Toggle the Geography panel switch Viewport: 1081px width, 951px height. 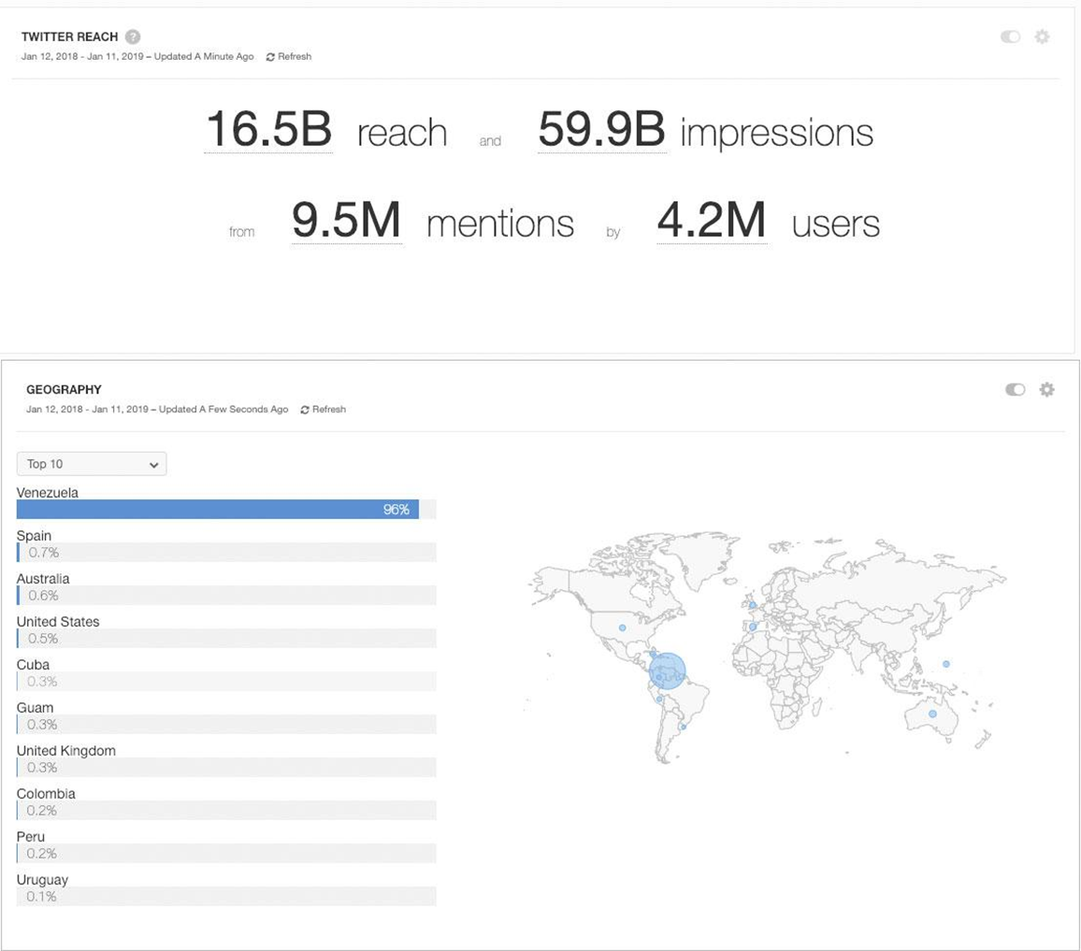(x=1016, y=390)
